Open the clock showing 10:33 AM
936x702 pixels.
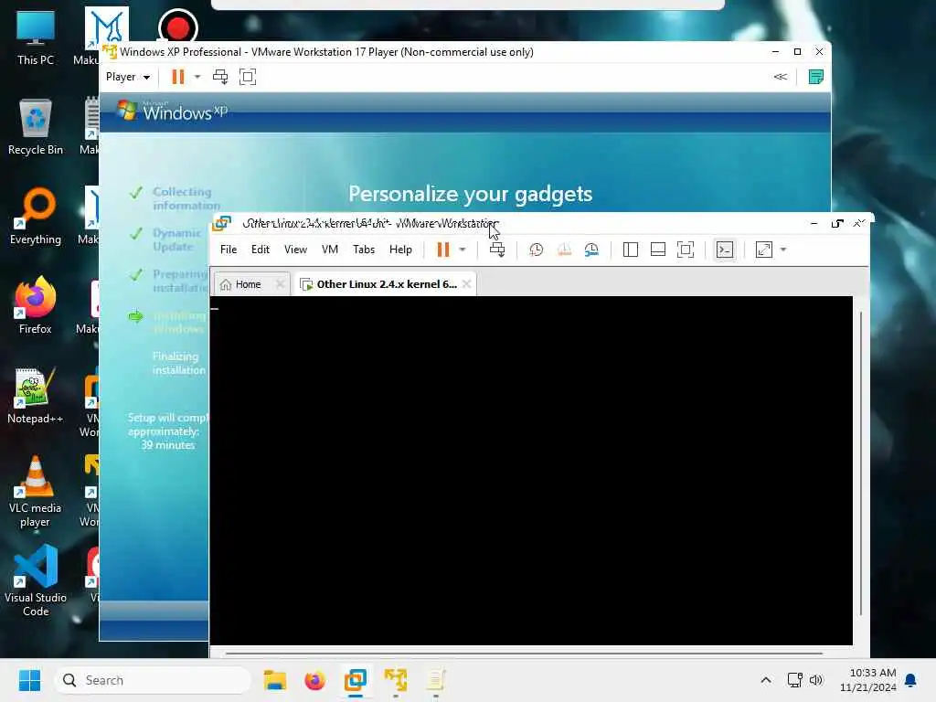[x=867, y=680]
